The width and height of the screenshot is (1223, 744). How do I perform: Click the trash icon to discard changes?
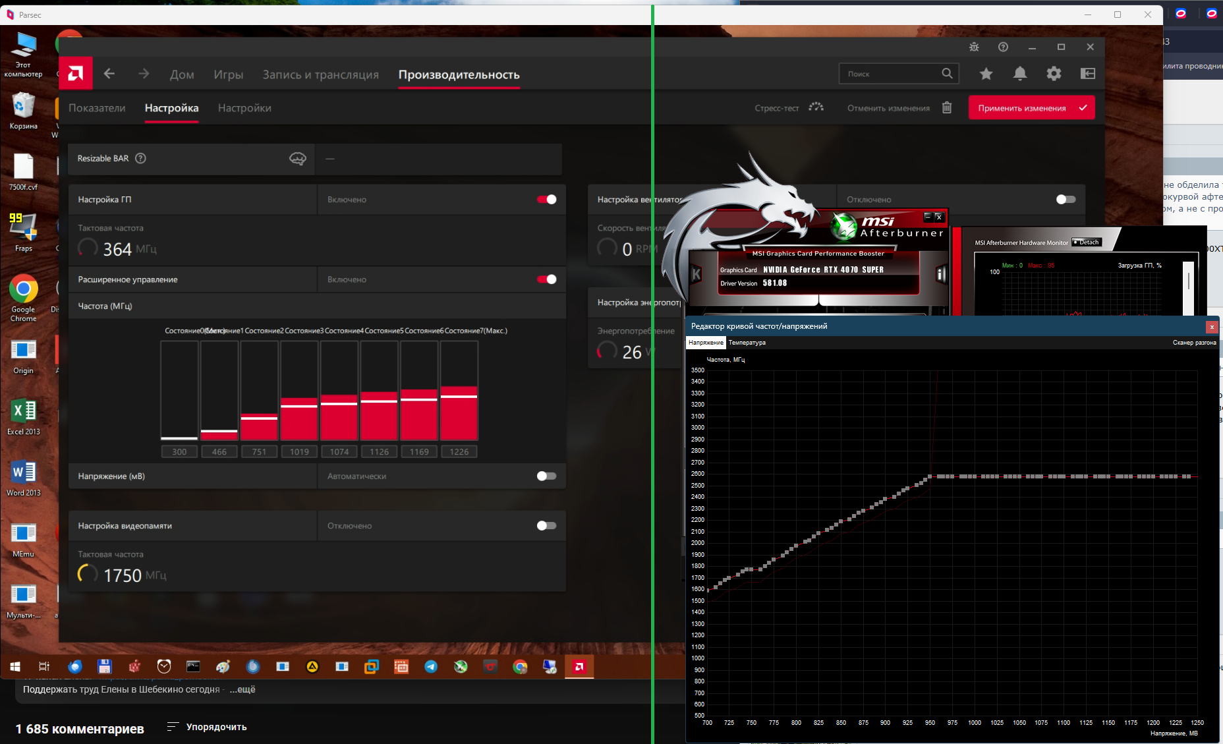(x=947, y=107)
